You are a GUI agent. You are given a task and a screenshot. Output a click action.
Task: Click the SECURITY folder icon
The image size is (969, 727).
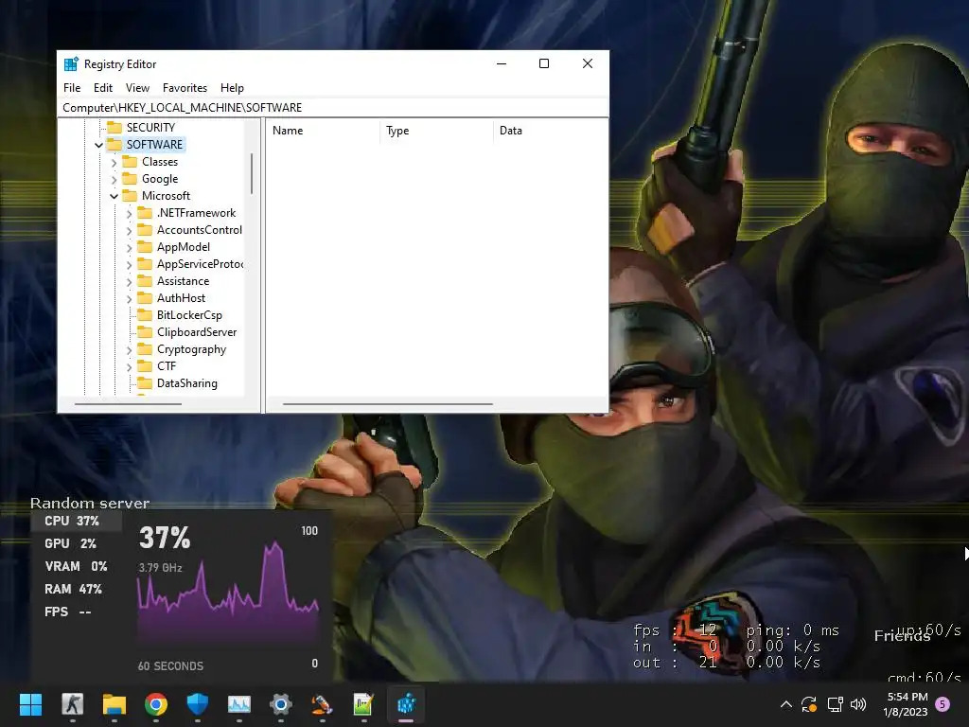pos(115,128)
